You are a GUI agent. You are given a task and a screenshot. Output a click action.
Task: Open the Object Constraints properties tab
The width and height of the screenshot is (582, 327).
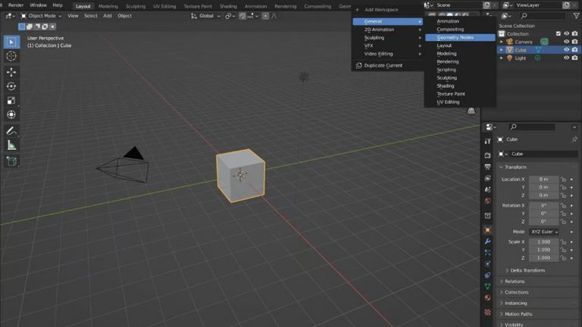[x=488, y=275]
